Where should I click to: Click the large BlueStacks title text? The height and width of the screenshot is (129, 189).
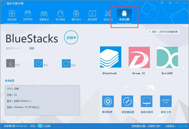(x=32, y=39)
